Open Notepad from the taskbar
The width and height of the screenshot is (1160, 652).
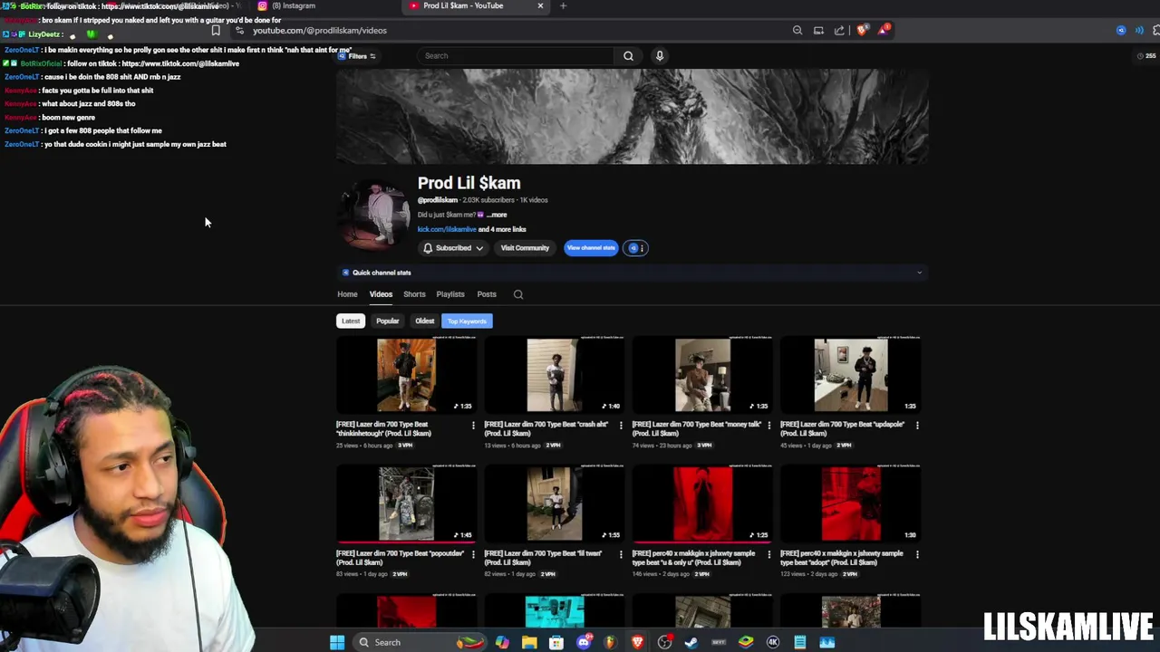tap(800, 642)
